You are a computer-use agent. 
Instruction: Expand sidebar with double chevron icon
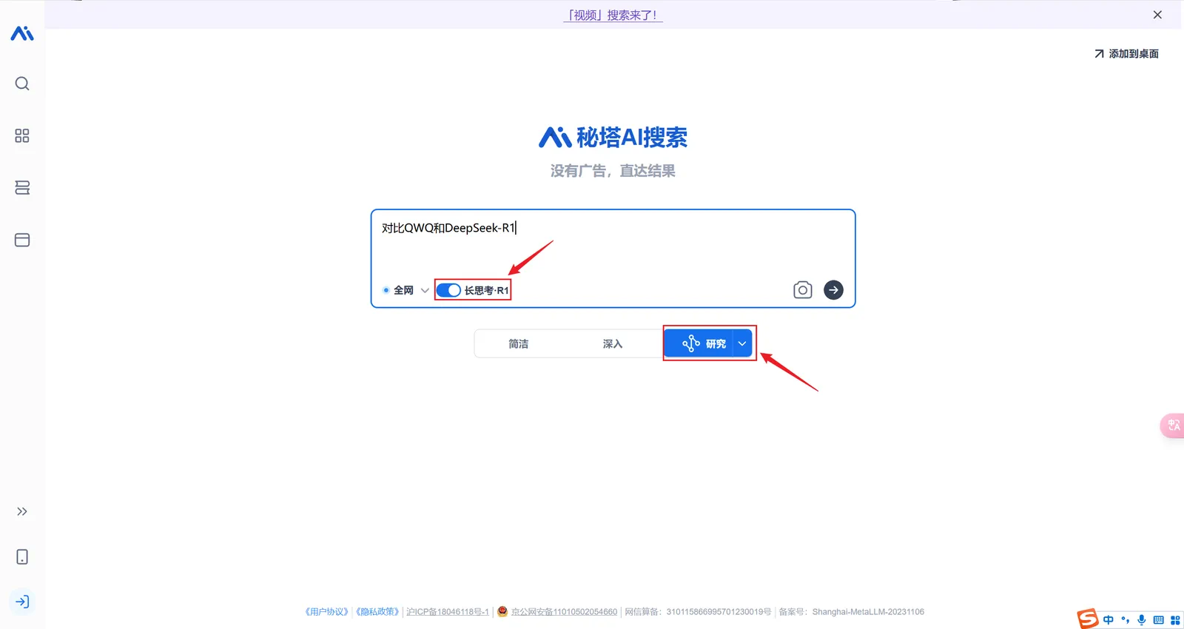point(22,511)
